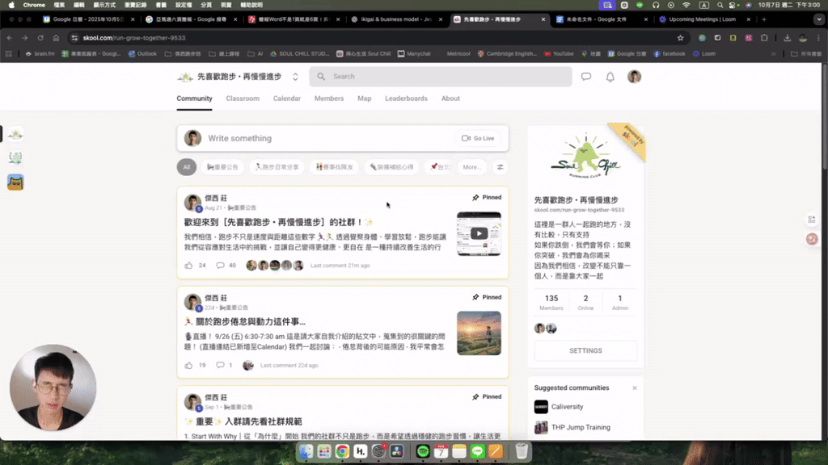
Task: Open your profile avatar menu in the header
Action: (x=634, y=76)
